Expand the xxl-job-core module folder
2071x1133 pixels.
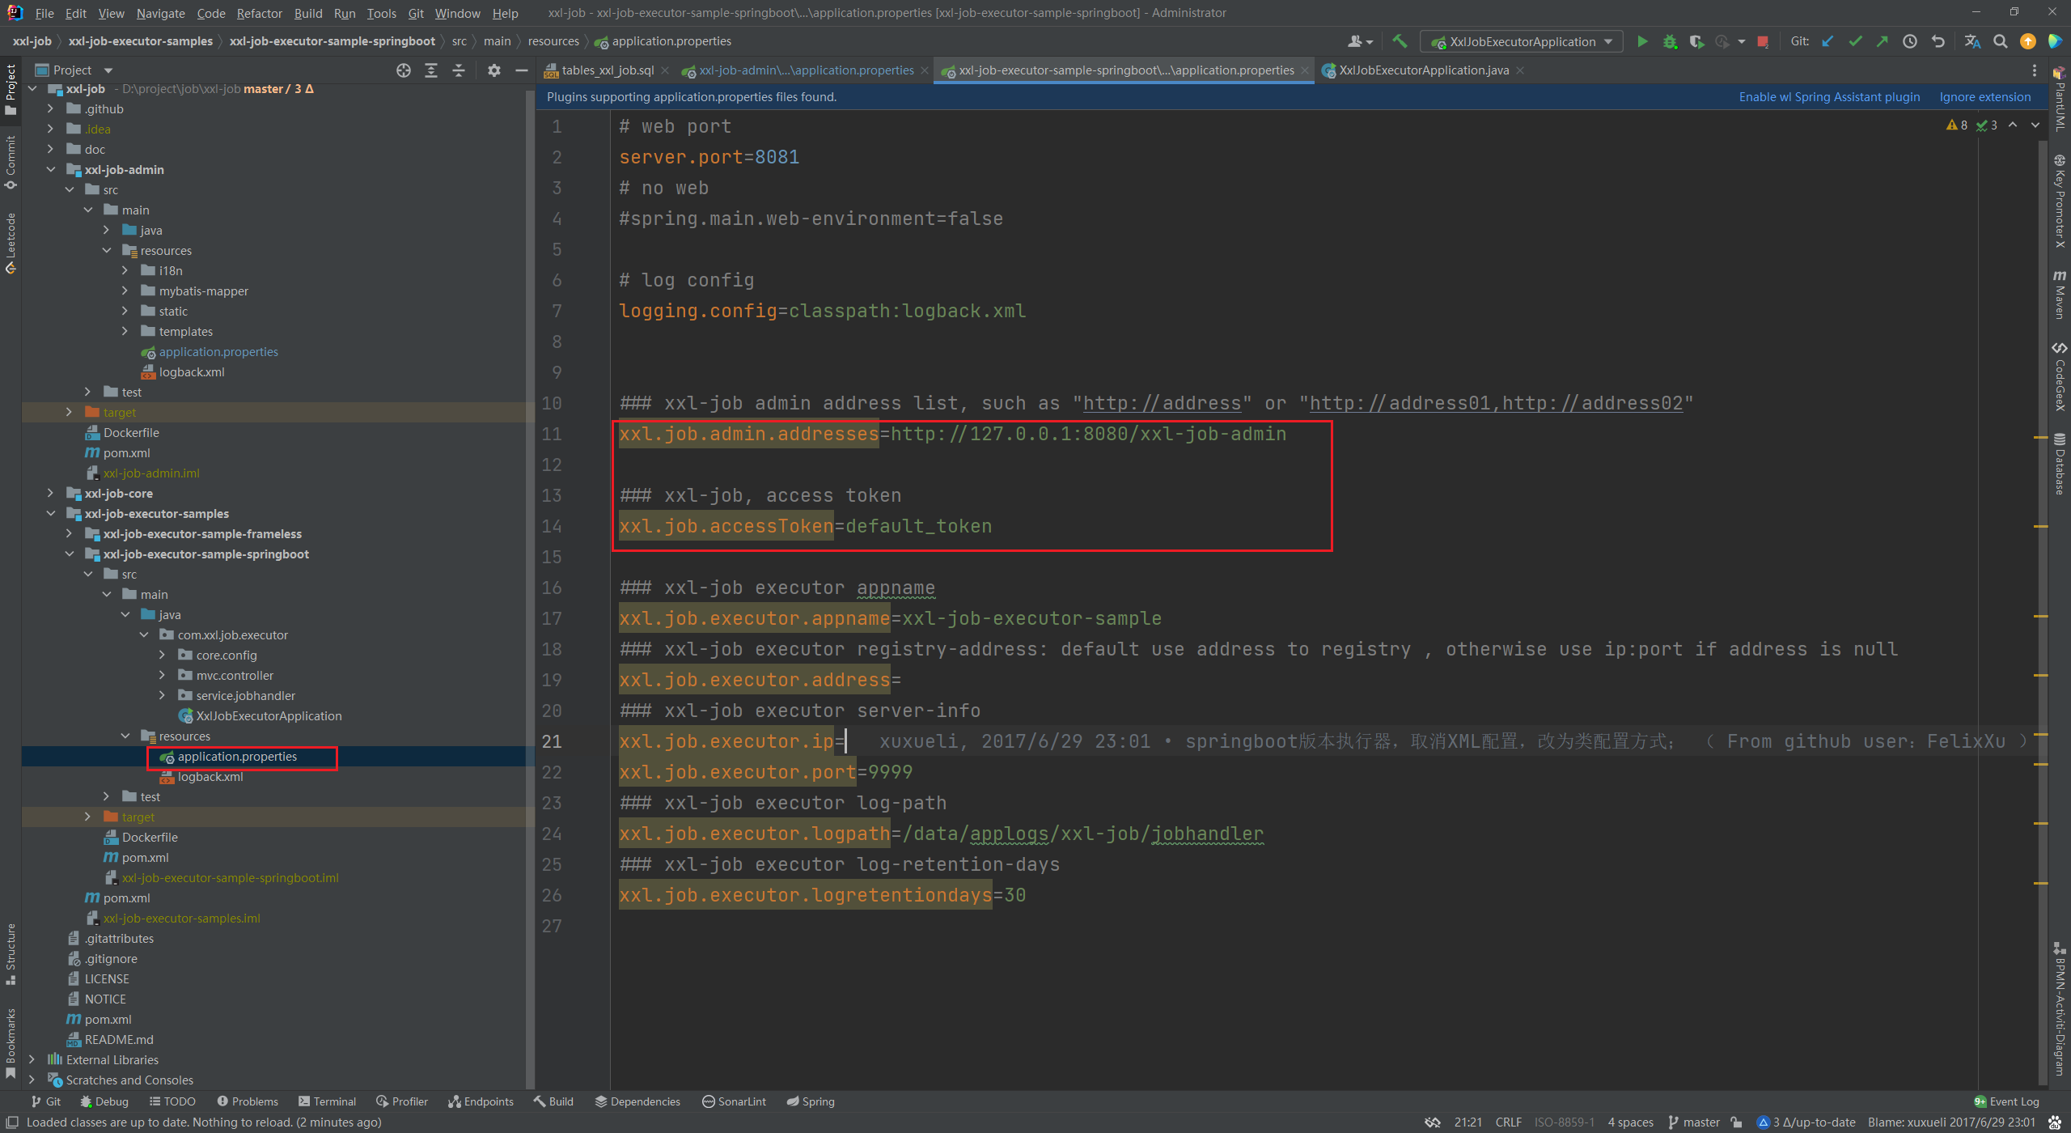coord(50,493)
